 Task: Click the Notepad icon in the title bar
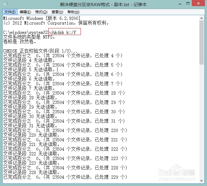(6, 4)
